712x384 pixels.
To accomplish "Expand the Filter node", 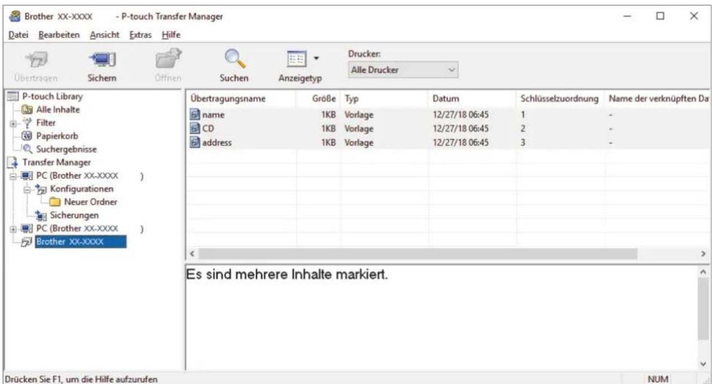I will [x=13, y=122].
